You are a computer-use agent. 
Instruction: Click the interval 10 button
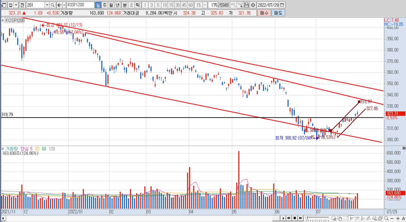pyautogui.click(x=165, y=5)
